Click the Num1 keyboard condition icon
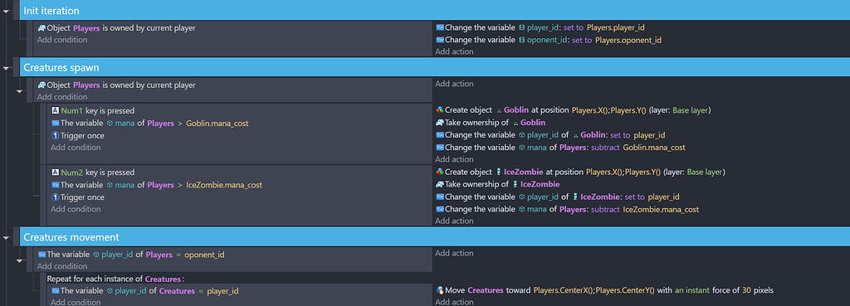This screenshot has width=850, height=306. click(x=55, y=110)
